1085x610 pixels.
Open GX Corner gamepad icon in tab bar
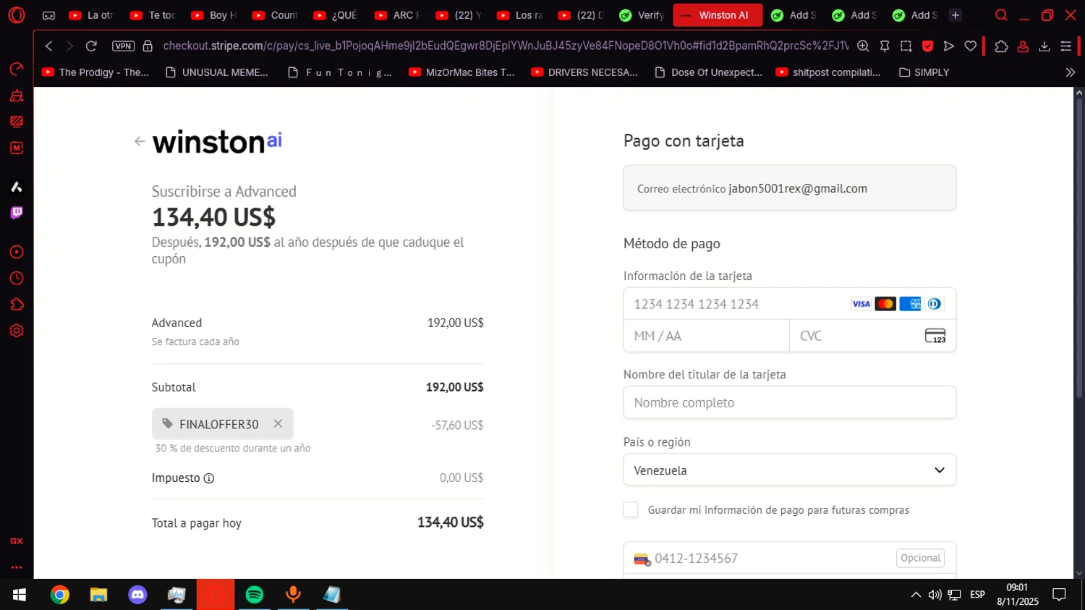(x=48, y=15)
